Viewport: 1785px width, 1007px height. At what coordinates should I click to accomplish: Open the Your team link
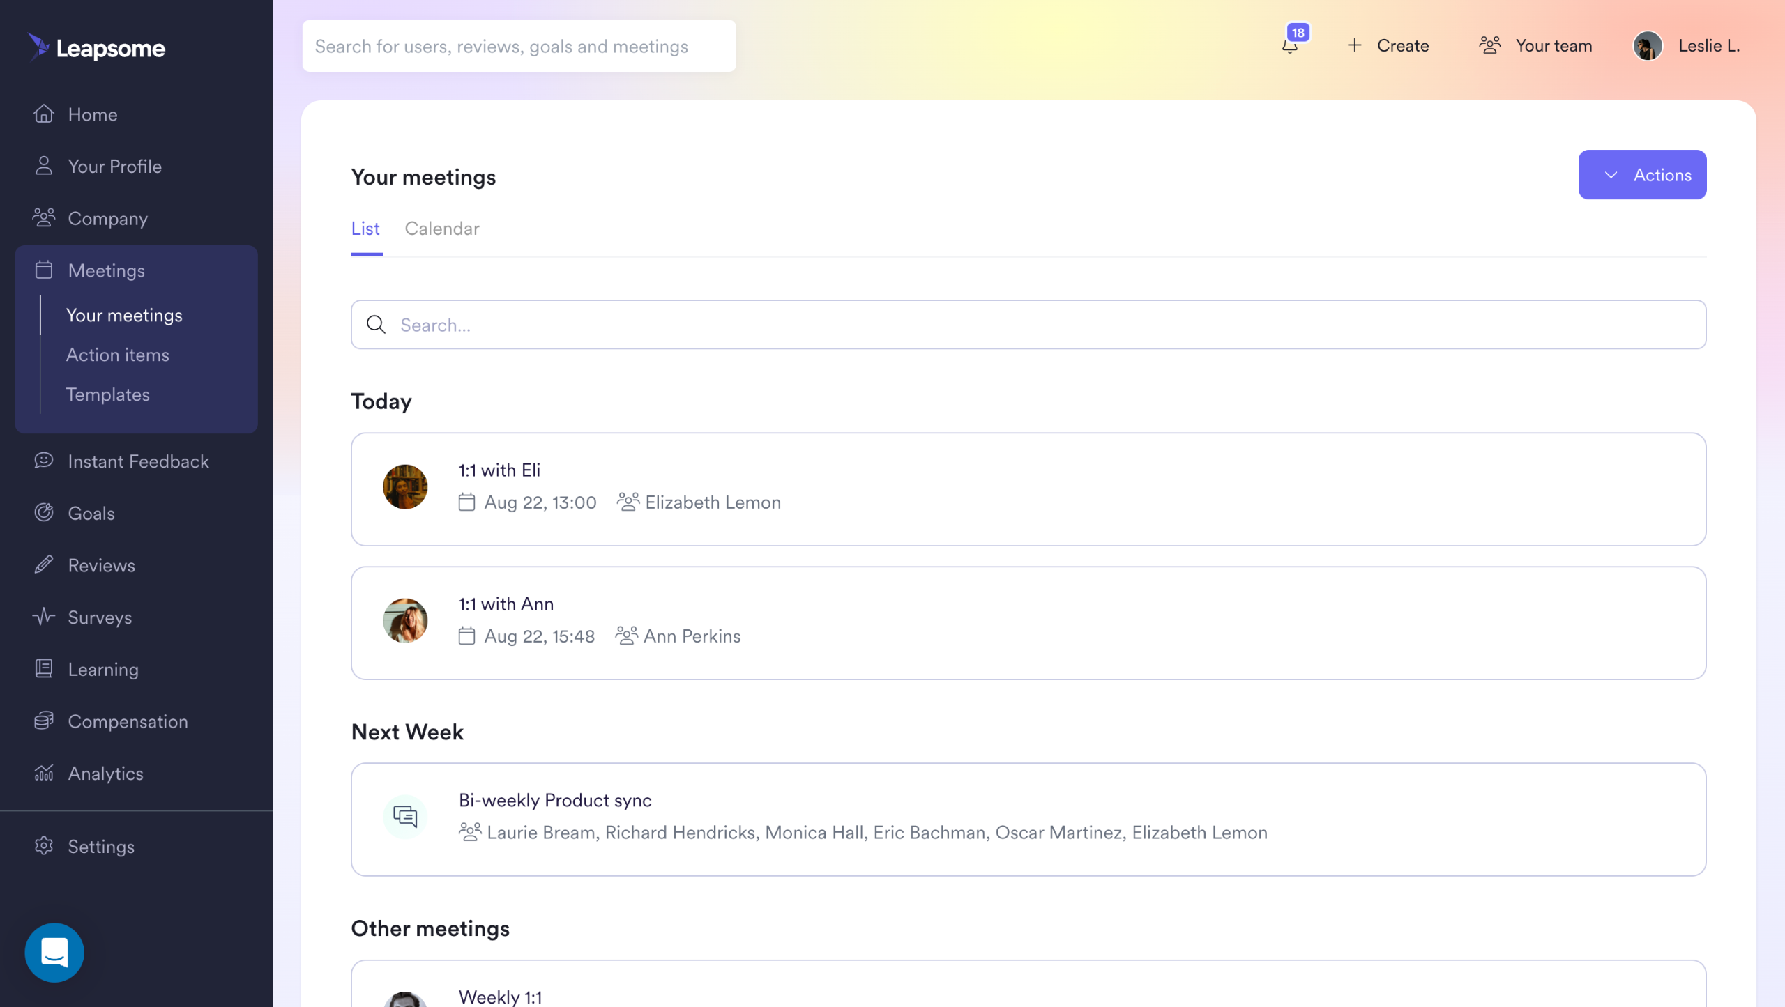tap(1536, 46)
